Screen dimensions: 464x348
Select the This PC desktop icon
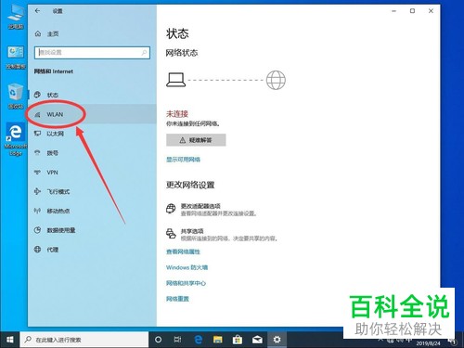click(16, 16)
